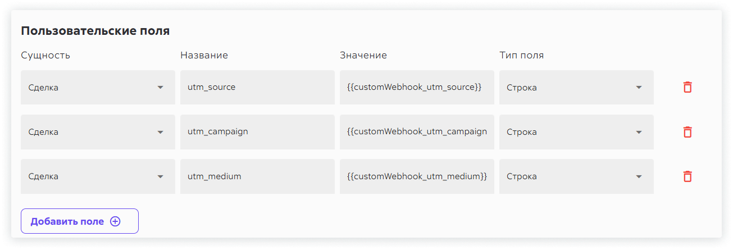Click the Тип поля column label
The image size is (733, 250).
click(x=522, y=55)
